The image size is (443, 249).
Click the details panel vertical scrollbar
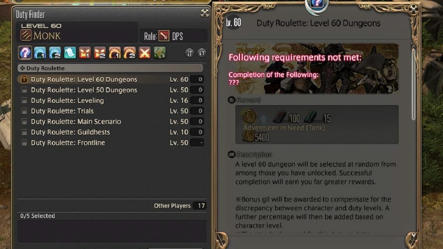413,83
